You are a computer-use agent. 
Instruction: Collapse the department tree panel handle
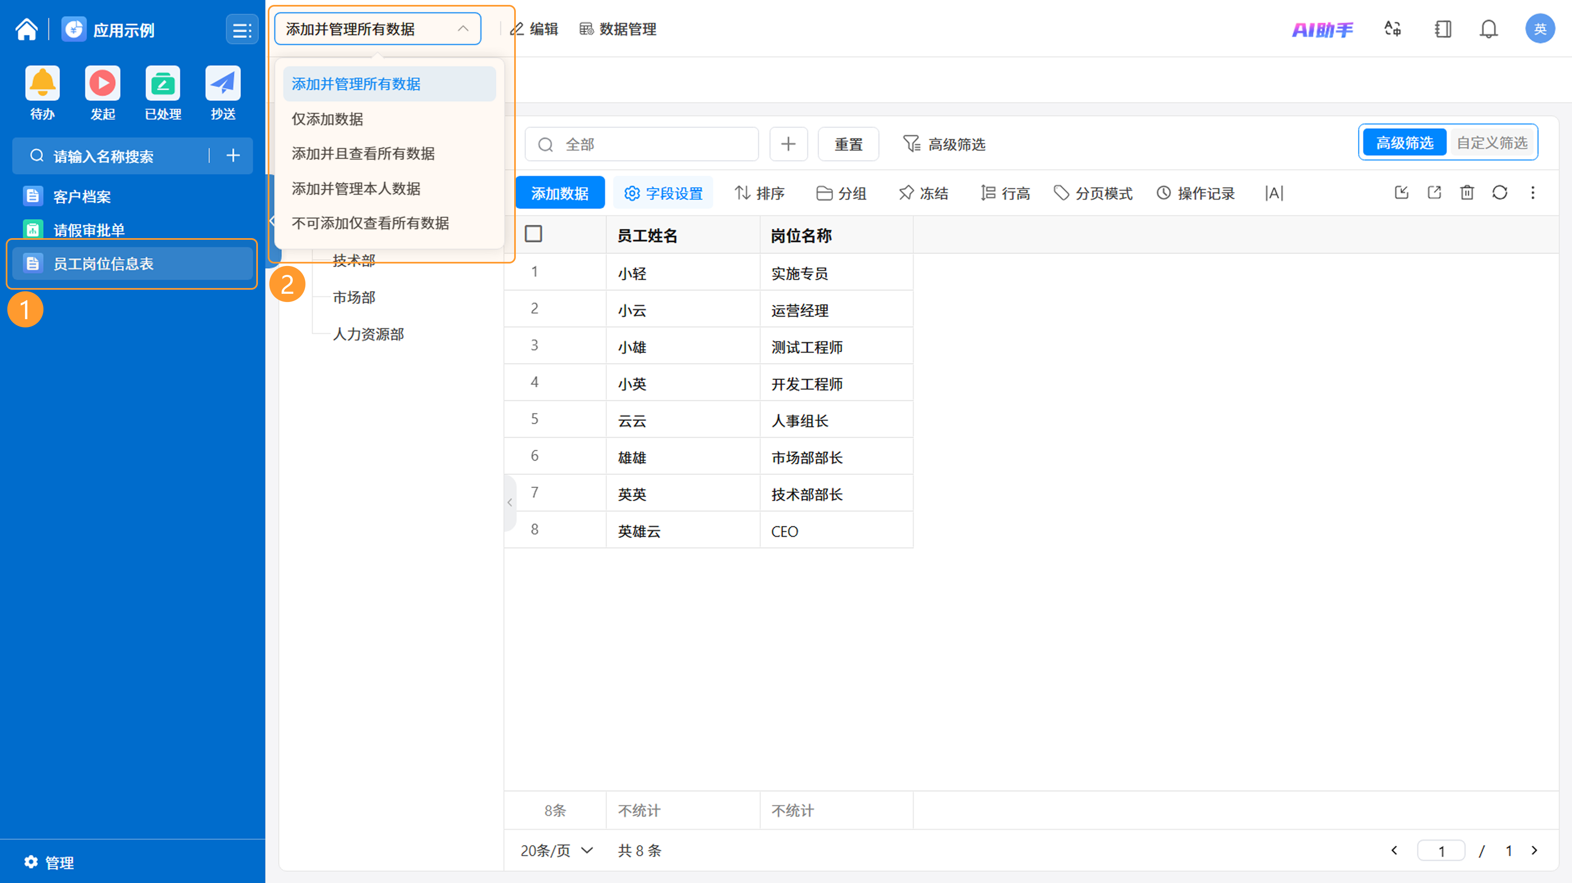click(x=510, y=502)
